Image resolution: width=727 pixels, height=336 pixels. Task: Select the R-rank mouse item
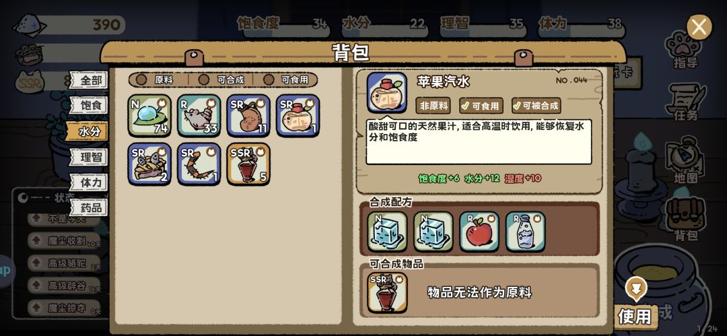[199, 116]
